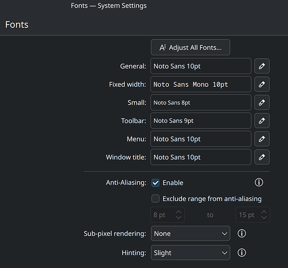
Task: Click the Fixed width Noto Sans Mono field
Action: click(x=201, y=84)
